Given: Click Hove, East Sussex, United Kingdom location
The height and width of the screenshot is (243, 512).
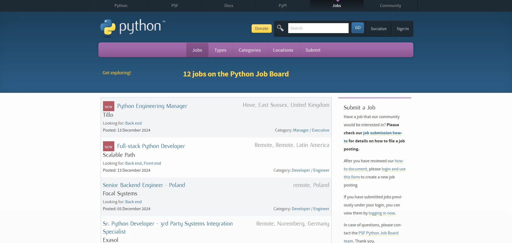Looking at the screenshot, I should [x=286, y=105].
